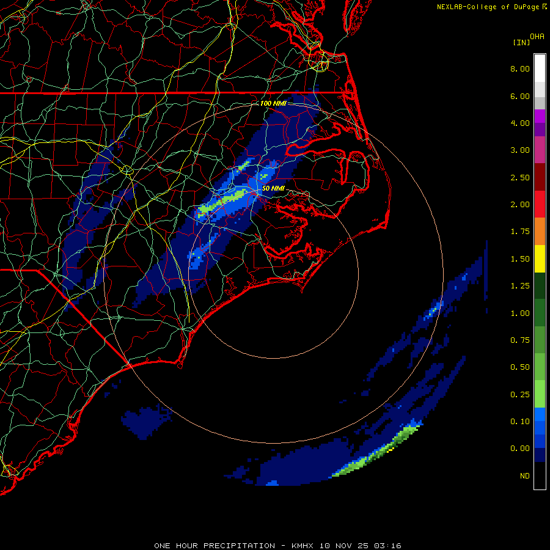Screen dimensions: 550x550
Task: Click the lime green swatch beside 0.25
Action: click(540, 394)
